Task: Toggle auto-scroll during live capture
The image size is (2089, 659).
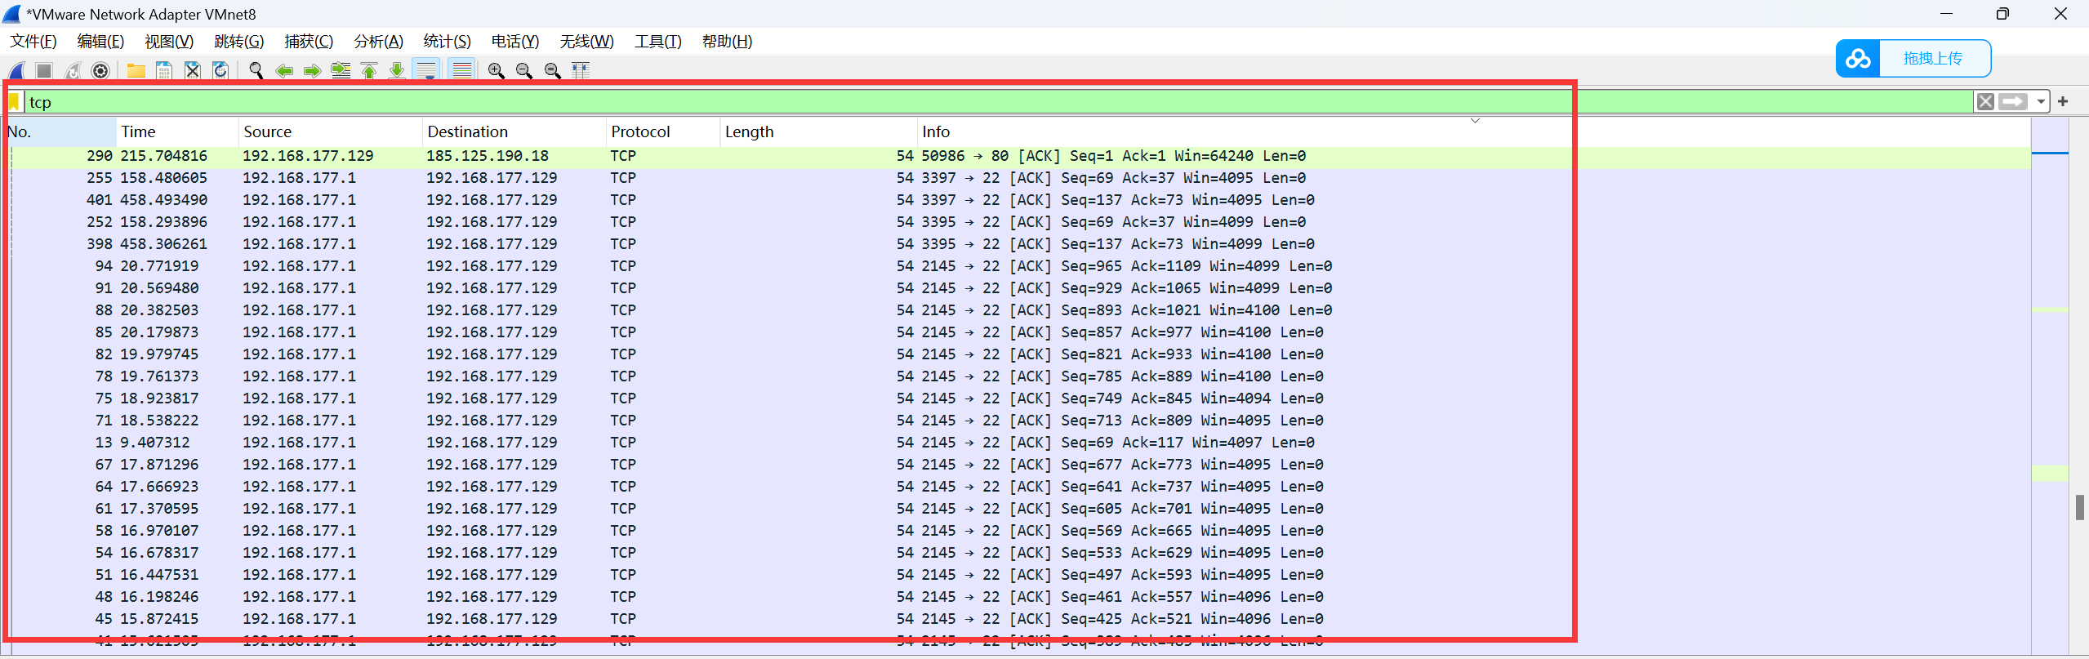Action: [x=426, y=71]
